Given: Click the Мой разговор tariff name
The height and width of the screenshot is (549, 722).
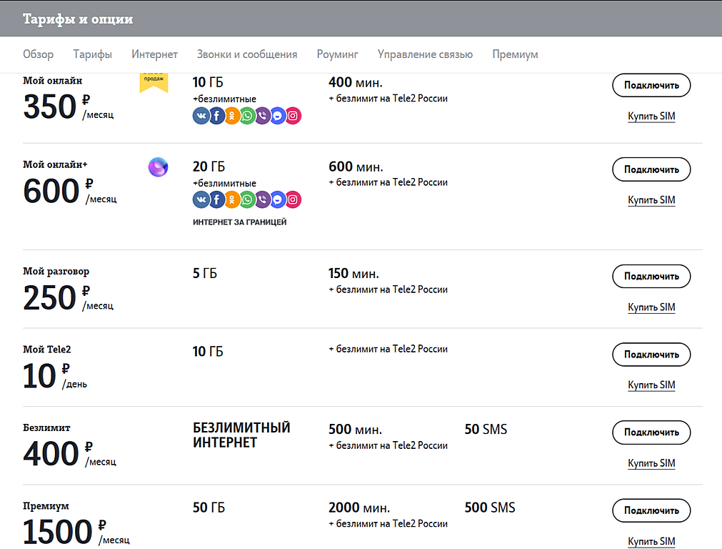Looking at the screenshot, I should [x=56, y=272].
